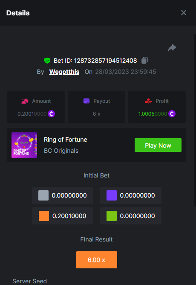Click the purple Payout card icon
The width and height of the screenshot is (196, 285).
point(86,101)
